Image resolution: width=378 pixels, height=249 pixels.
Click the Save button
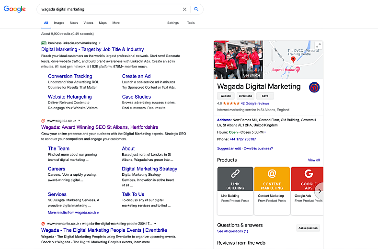coord(265,96)
